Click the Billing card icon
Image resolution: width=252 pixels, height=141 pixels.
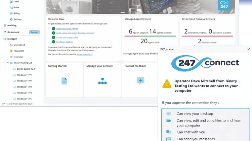[x=11, y=13]
